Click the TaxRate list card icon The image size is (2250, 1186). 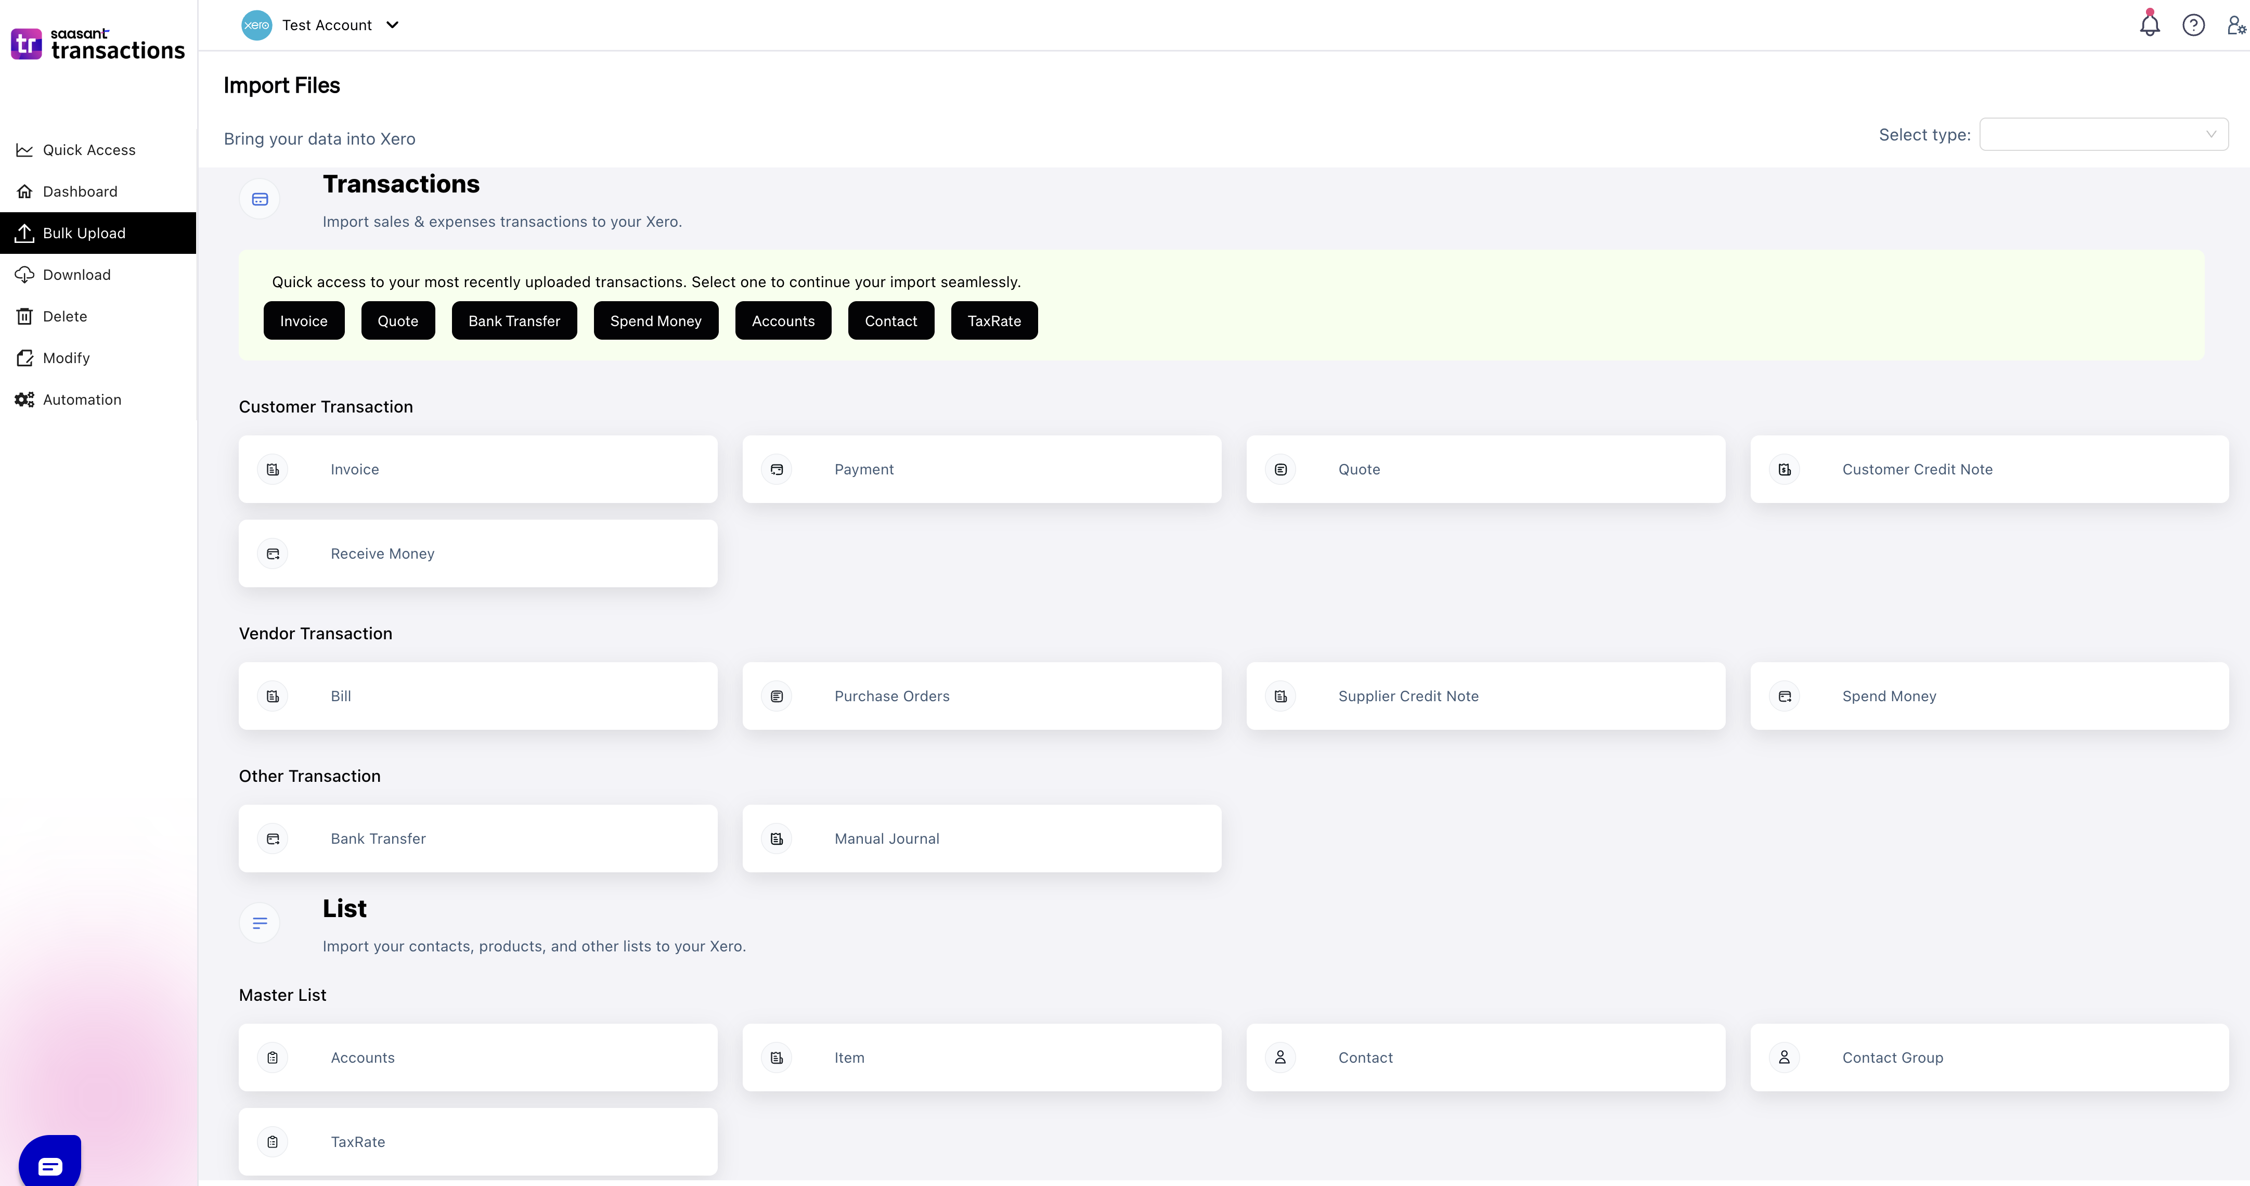coord(273,1141)
